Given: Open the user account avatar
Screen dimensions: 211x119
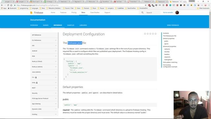Looking at the screenshot, I should click(177, 13).
